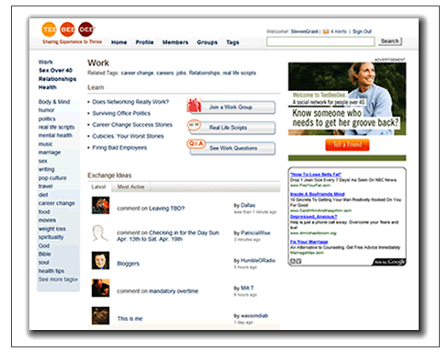Click the Join a Work Group button
This screenshot has width=448, height=352.
(x=232, y=108)
